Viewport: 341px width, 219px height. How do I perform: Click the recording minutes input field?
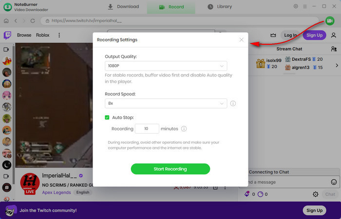(x=145, y=129)
